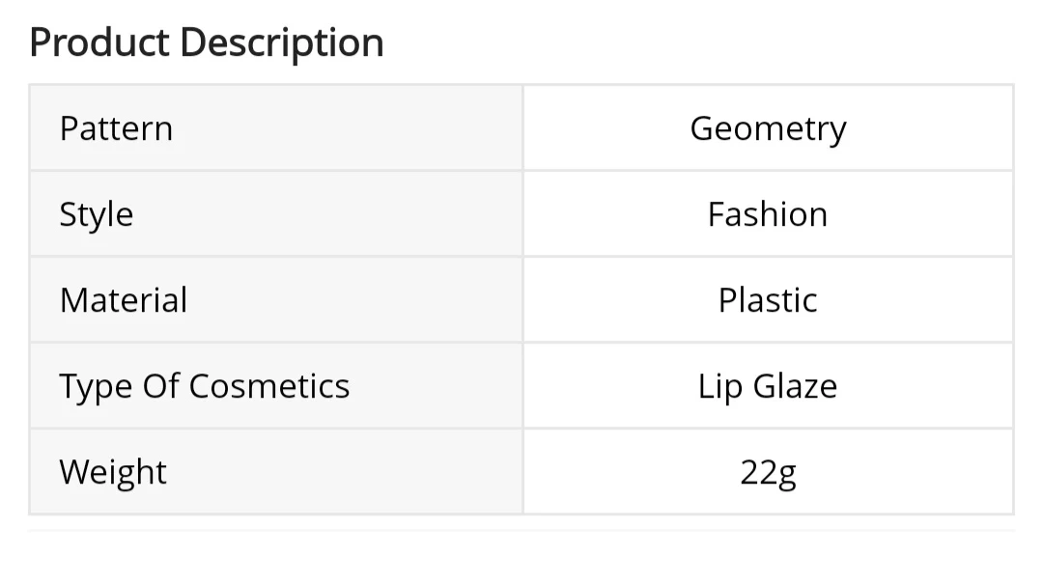Click the word Of in the table
Image resolution: width=1043 pixels, height=584 pixels.
[x=160, y=386]
